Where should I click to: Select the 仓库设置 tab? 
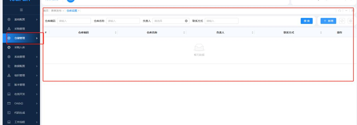pos(72,11)
